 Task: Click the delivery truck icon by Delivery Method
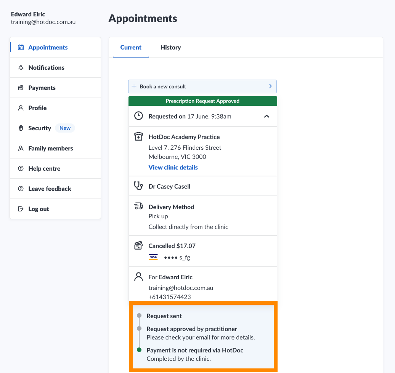click(138, 206)
